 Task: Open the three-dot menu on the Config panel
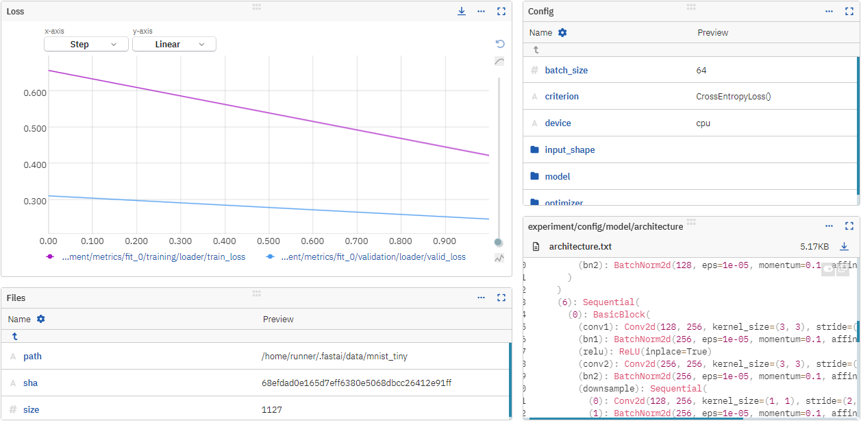pos(829,11)
